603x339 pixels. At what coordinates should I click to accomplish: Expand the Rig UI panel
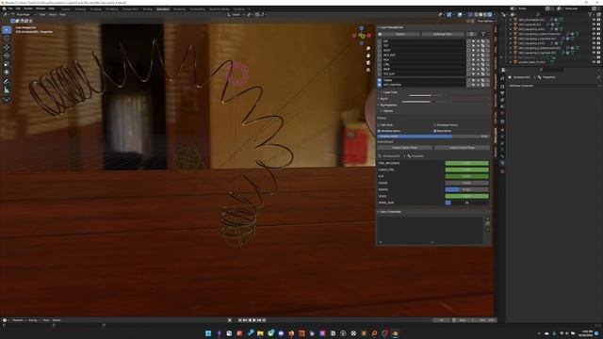point(379,99)
